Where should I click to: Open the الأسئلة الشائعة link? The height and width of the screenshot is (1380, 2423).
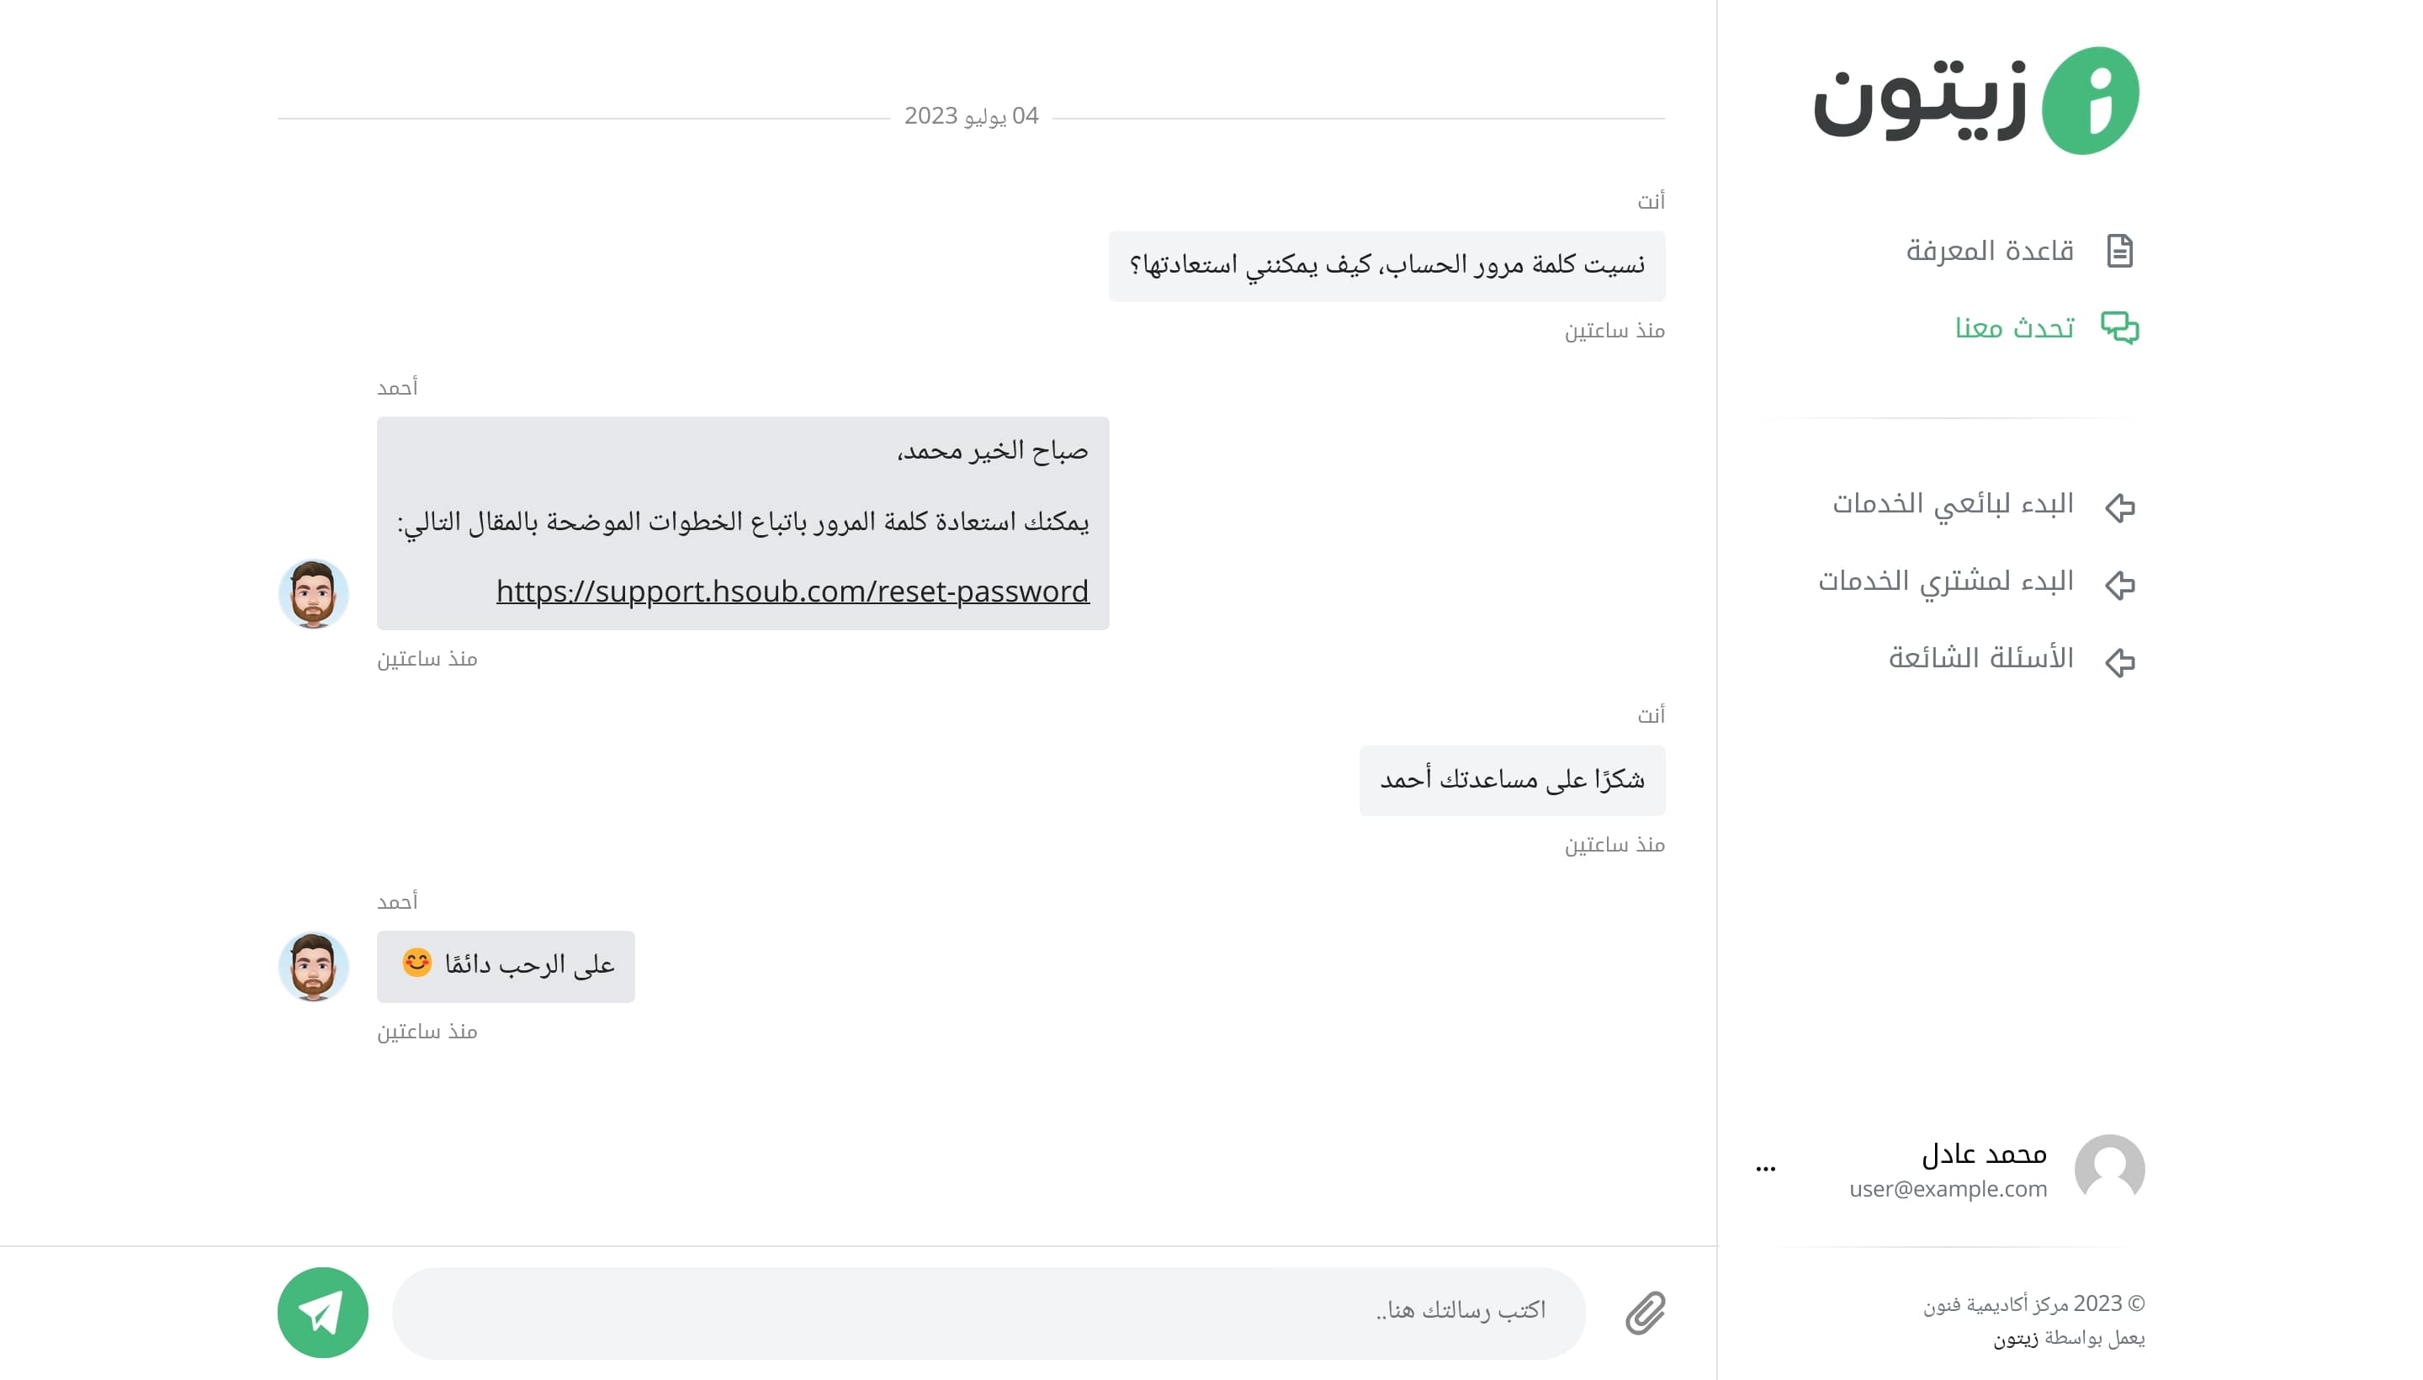(1980, 658)
